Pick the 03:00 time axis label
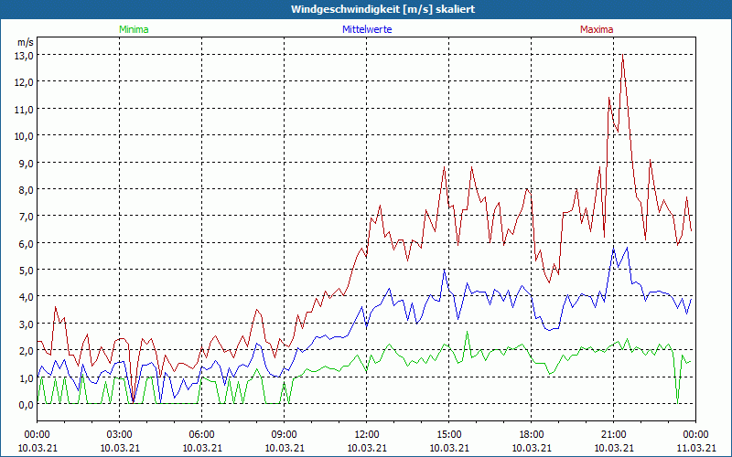The width and height of the screenshot is (732, 457). pos(120,434)
